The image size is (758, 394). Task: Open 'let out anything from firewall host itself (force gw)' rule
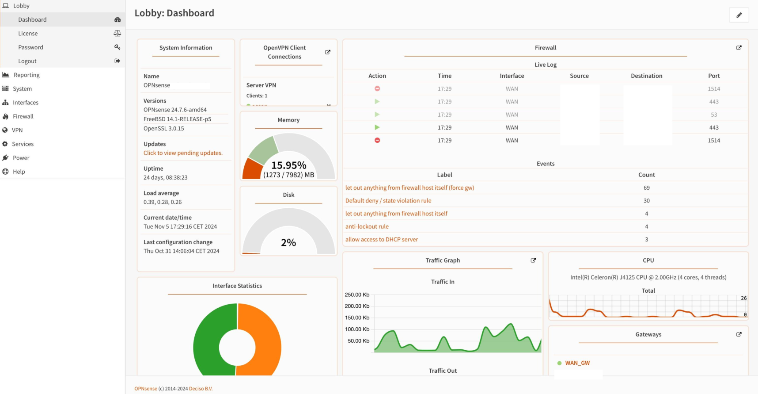pos(409,187)
